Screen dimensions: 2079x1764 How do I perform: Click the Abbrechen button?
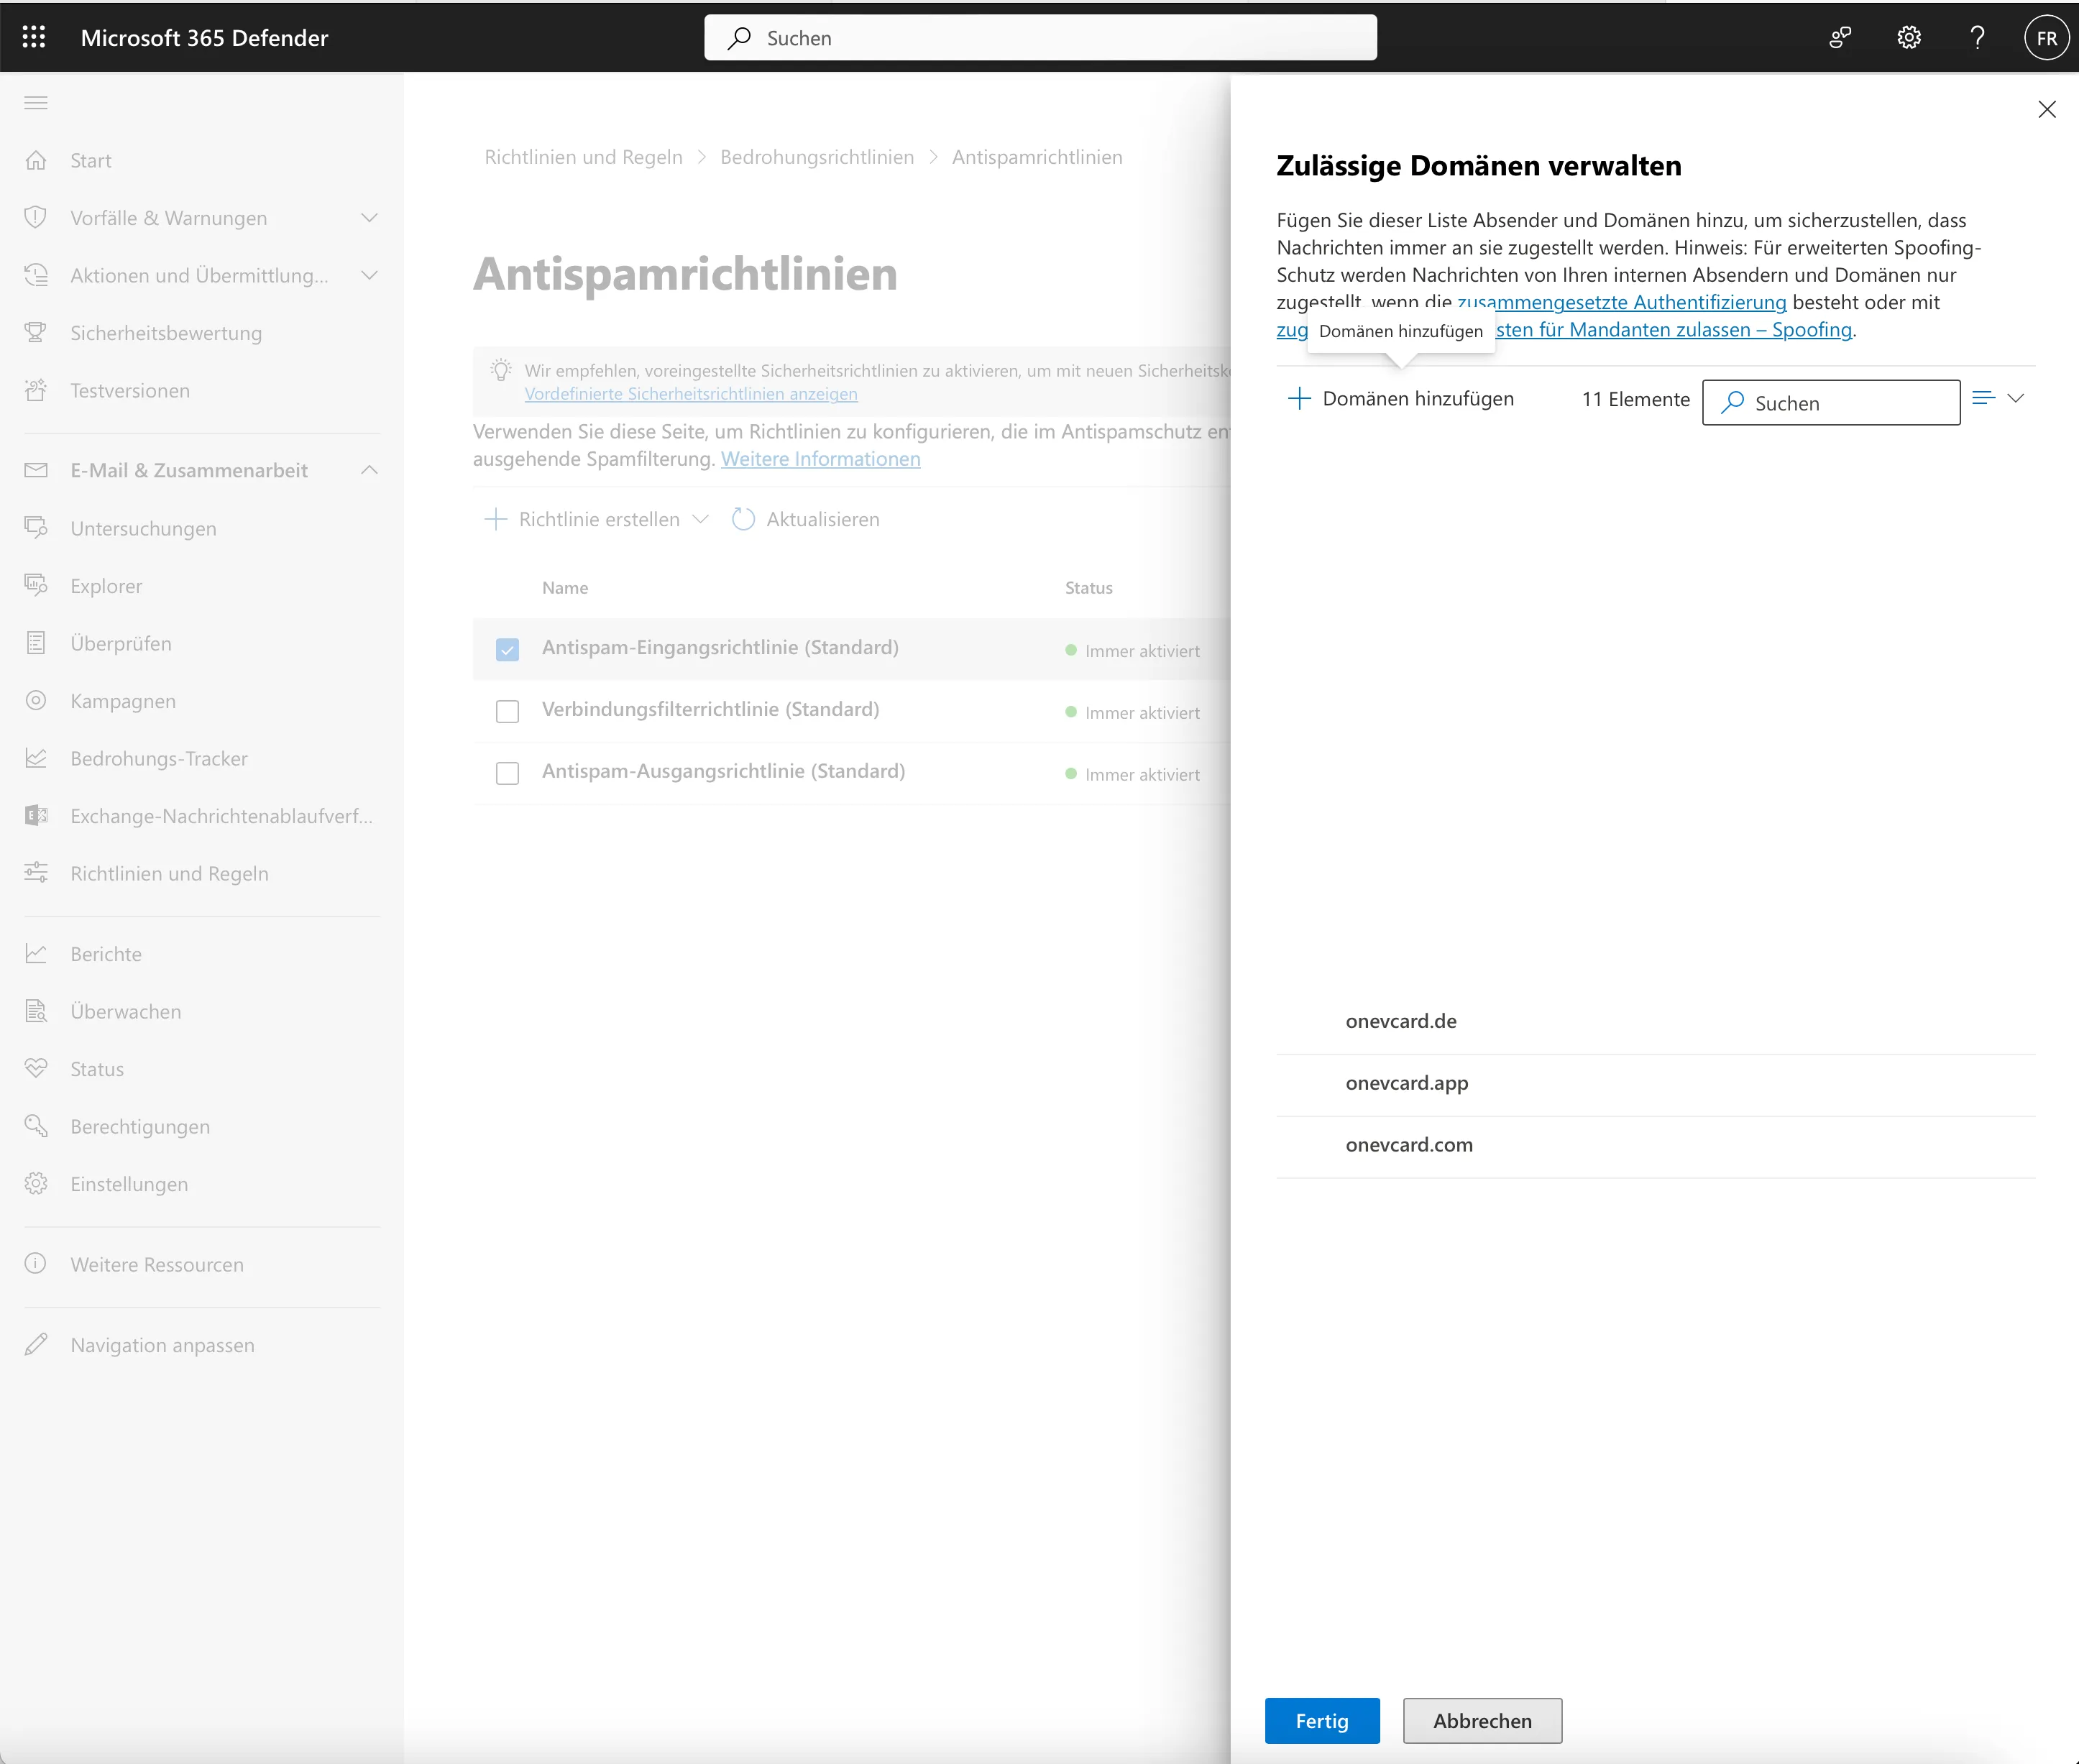coord(1482,1721)
